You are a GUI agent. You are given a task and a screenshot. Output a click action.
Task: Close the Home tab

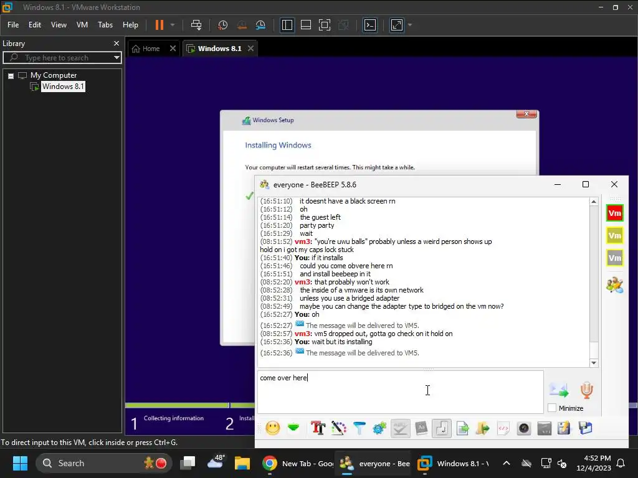173,49
